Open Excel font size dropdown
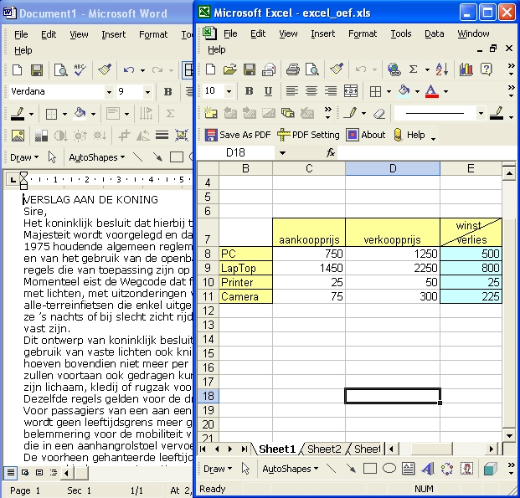The width and height of the screenshot is (520, 498). 229,91
